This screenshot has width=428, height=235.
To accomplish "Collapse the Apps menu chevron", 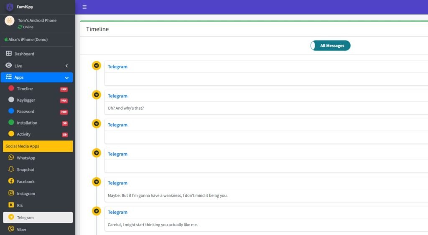I will 66,78.
